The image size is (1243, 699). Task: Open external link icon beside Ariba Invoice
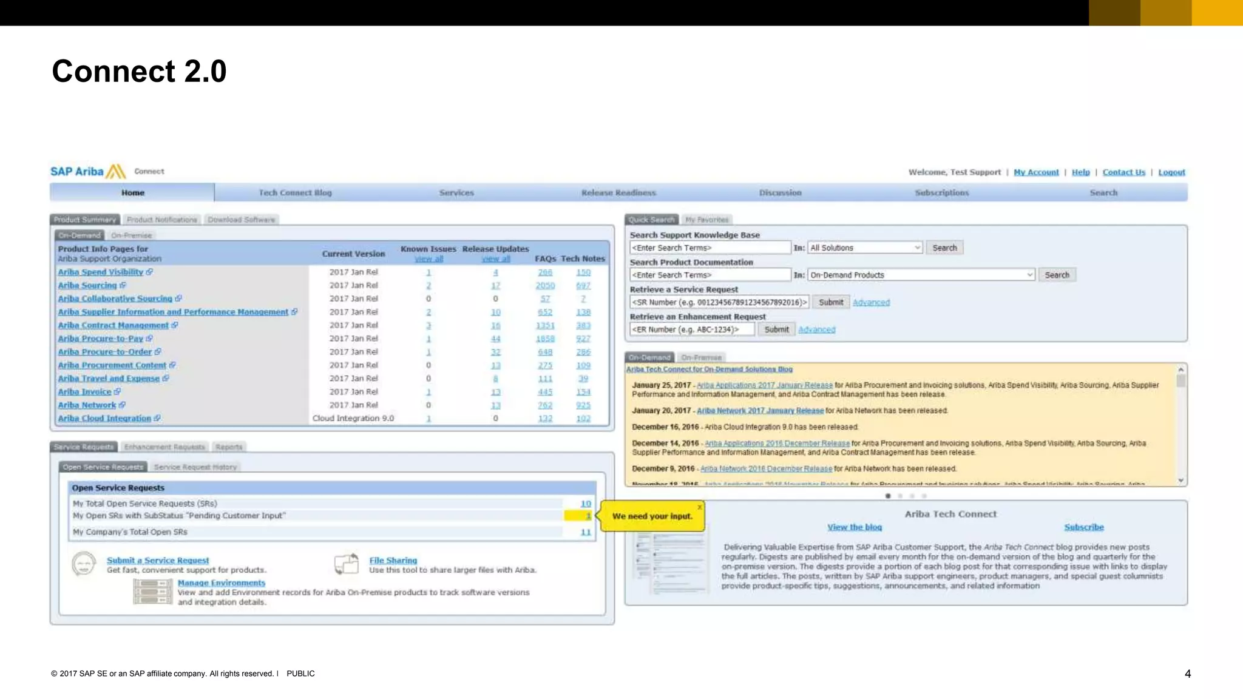coord(118,391)
